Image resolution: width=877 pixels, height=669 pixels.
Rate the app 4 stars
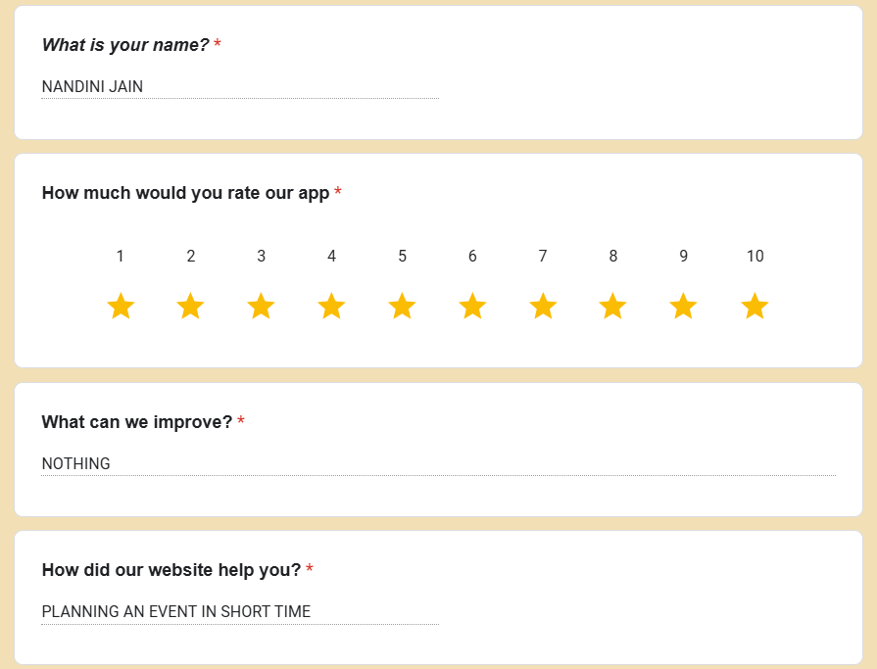pos(331,307)
